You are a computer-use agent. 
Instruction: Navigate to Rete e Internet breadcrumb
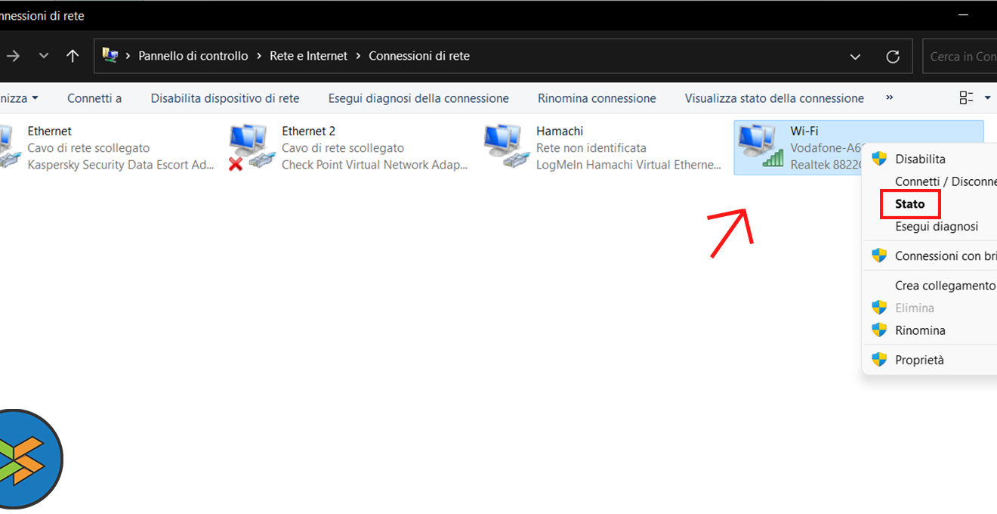tap(309, 56)
